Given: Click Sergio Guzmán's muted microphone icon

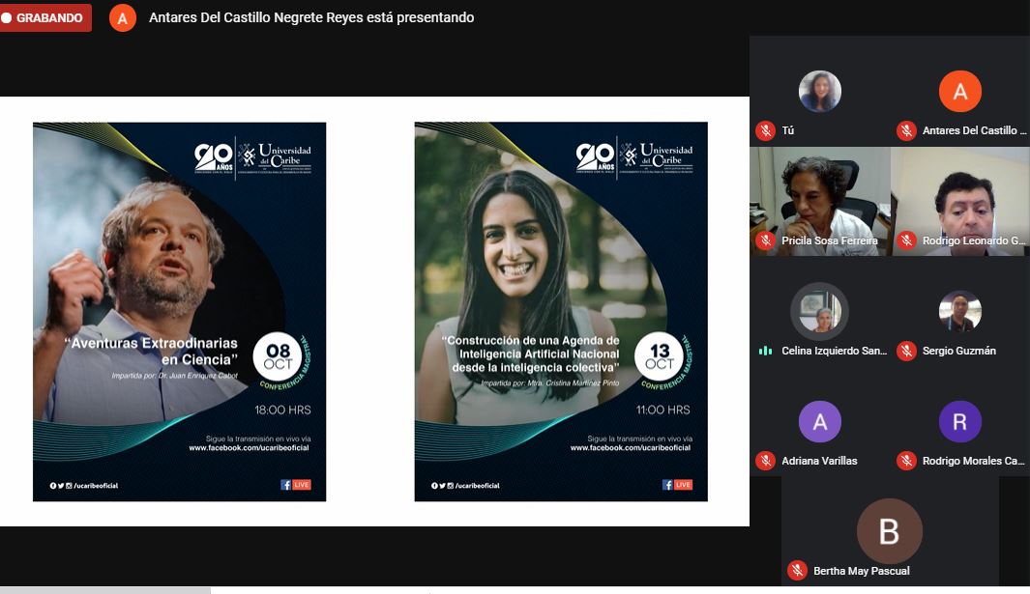Looking at the screenshot, I should click(x=906, y=351).
